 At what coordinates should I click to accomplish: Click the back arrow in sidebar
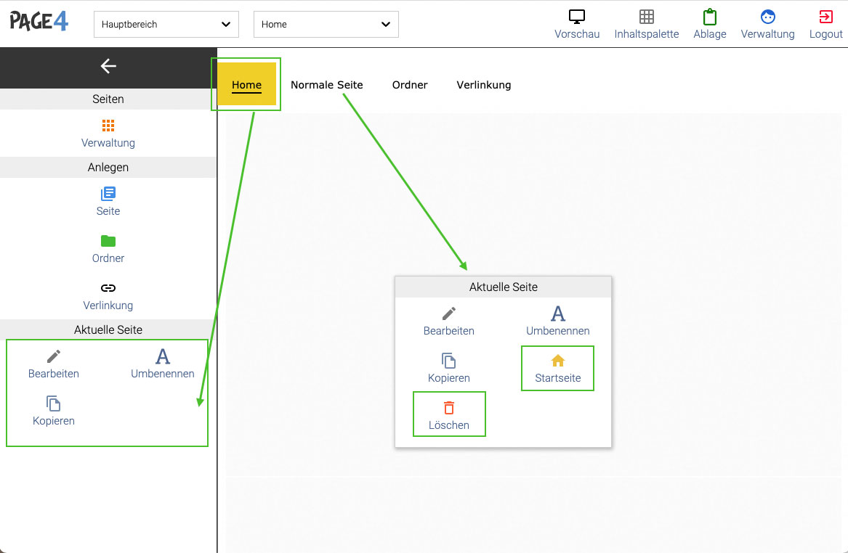click(x=108, y=66)
